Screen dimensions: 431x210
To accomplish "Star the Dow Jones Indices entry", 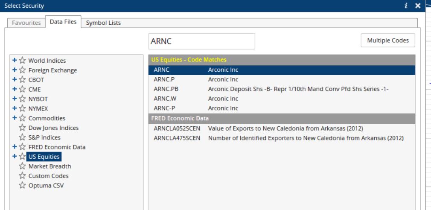I will (22, 128).
